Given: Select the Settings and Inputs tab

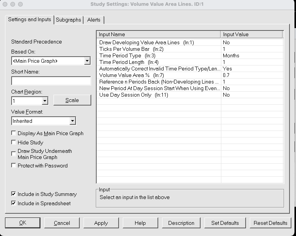Looking at the screenshot, I should pos(30,20).
